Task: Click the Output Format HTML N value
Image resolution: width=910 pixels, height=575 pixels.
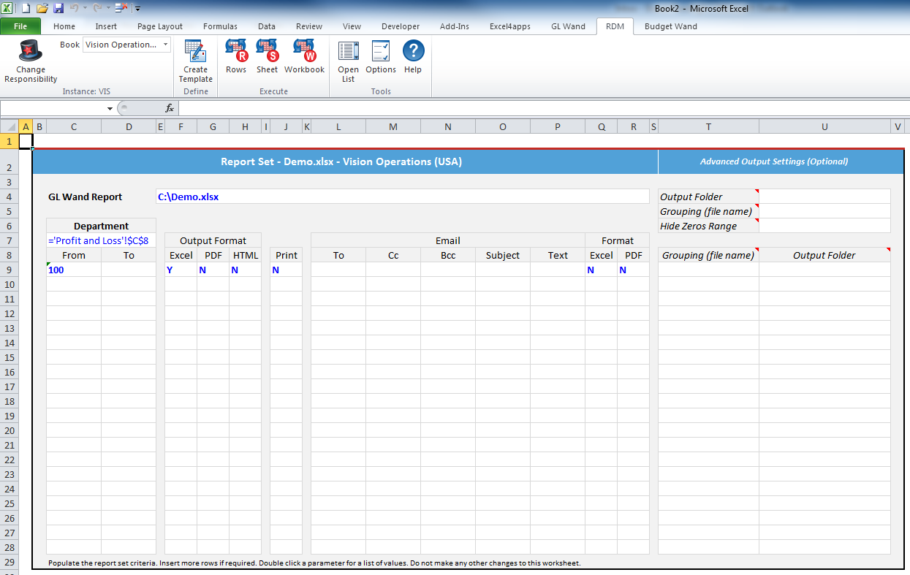Action: pos(245,270)
